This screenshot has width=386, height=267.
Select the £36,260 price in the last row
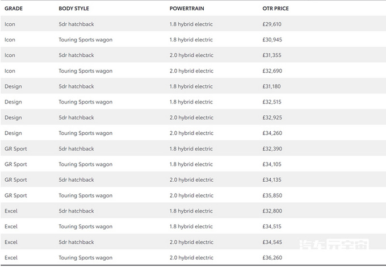(x=268, y=257)
